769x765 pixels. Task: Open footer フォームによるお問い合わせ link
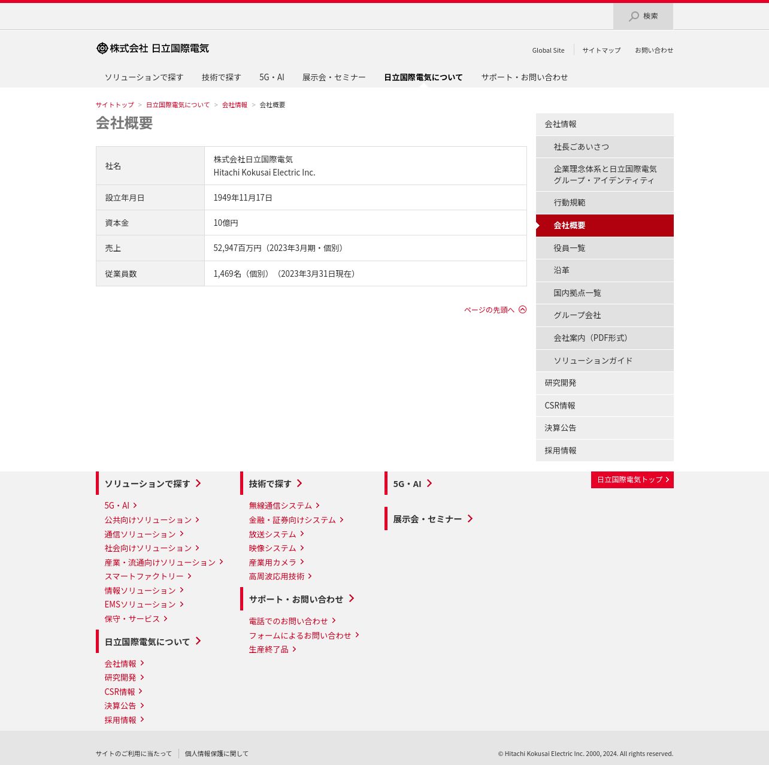304,636
